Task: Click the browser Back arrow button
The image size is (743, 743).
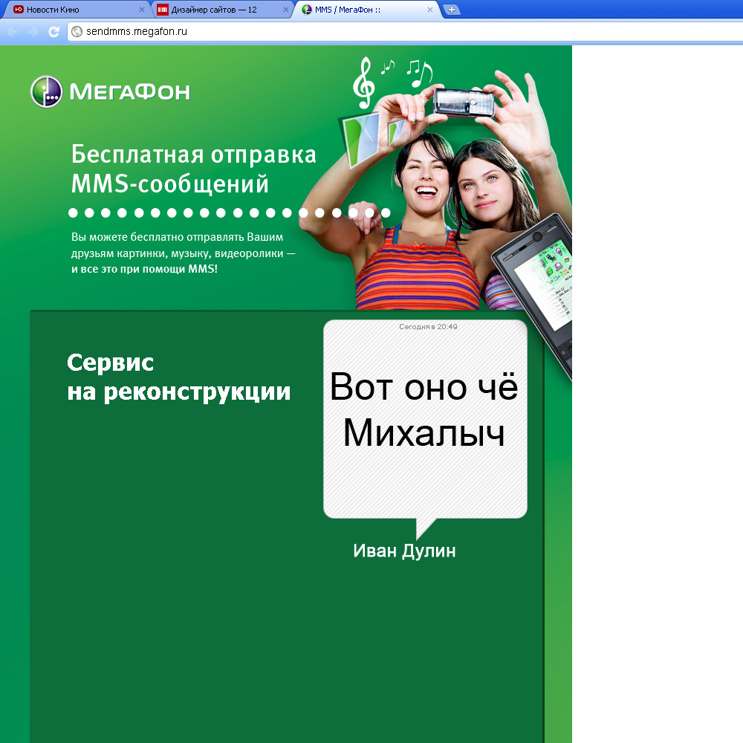Action: [13, 32]
